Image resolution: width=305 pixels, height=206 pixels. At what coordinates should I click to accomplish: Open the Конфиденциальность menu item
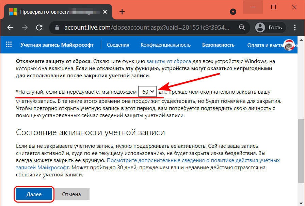click(165, 45)
